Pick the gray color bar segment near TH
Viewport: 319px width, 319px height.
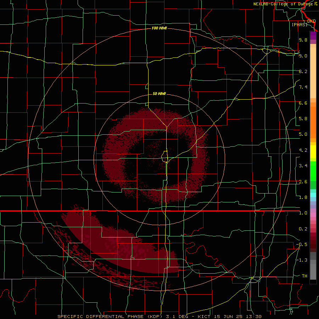tap(313, 273)
